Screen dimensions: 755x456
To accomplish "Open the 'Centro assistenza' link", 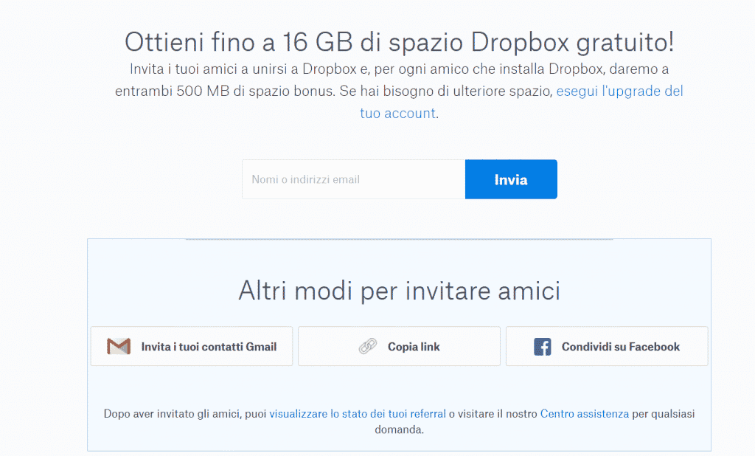I will click(x=585, y=414).
